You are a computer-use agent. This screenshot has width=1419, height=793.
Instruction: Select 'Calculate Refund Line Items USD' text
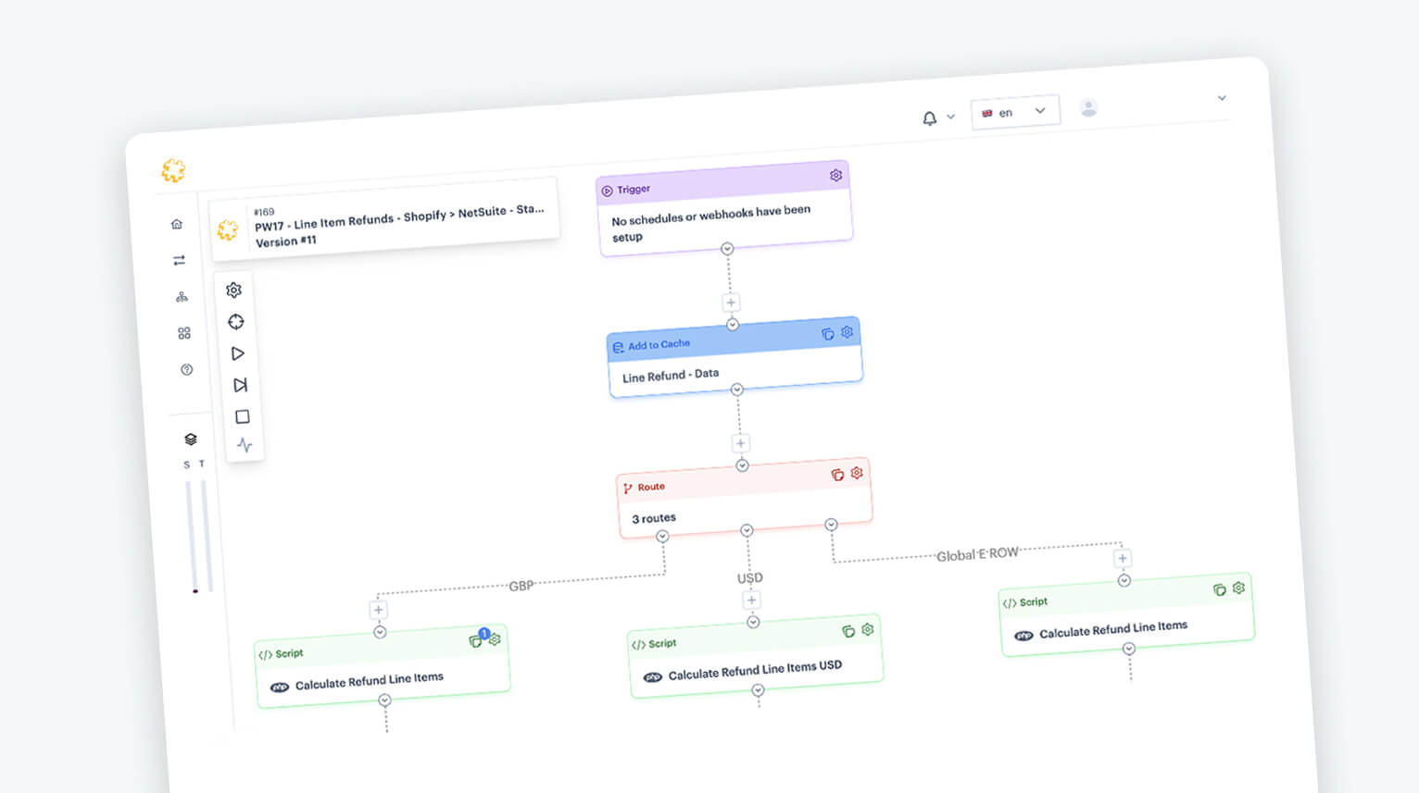click(755, 670)
